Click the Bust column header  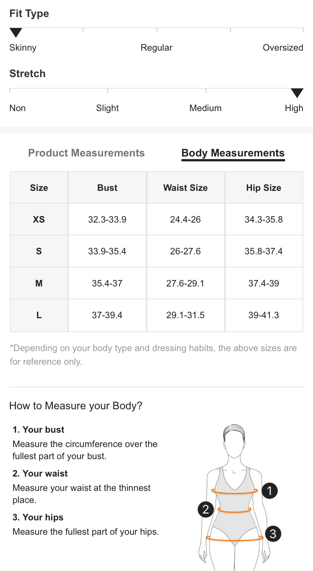pyautogui.click(x=107, y=188)
